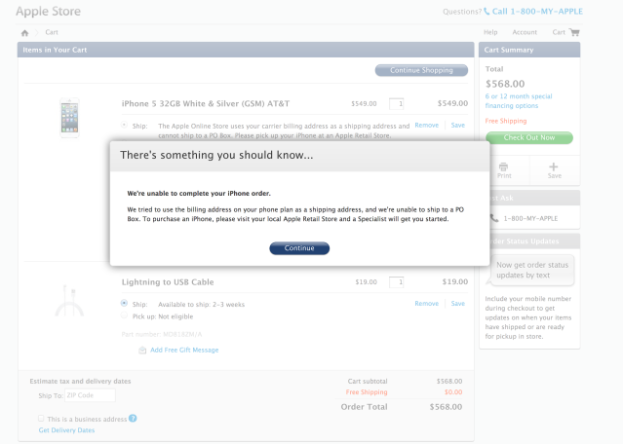Open the shopping cart icon in the header
The width and height of the screenshot is (623, 444).
[574, 32]
